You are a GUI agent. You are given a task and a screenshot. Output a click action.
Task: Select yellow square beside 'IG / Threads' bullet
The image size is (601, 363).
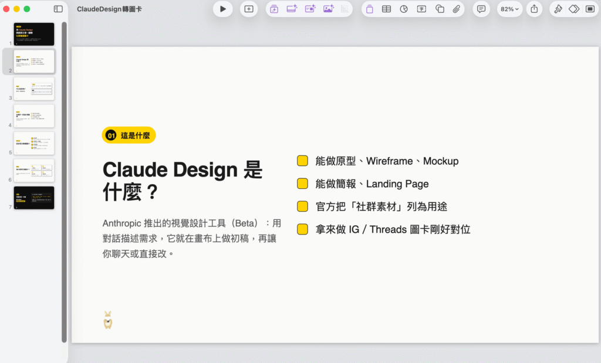pos(302,229)
